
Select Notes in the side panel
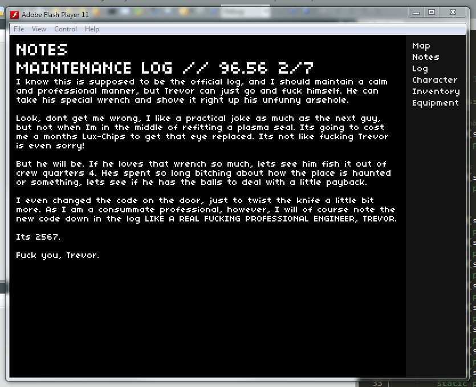tap(425, 57)
